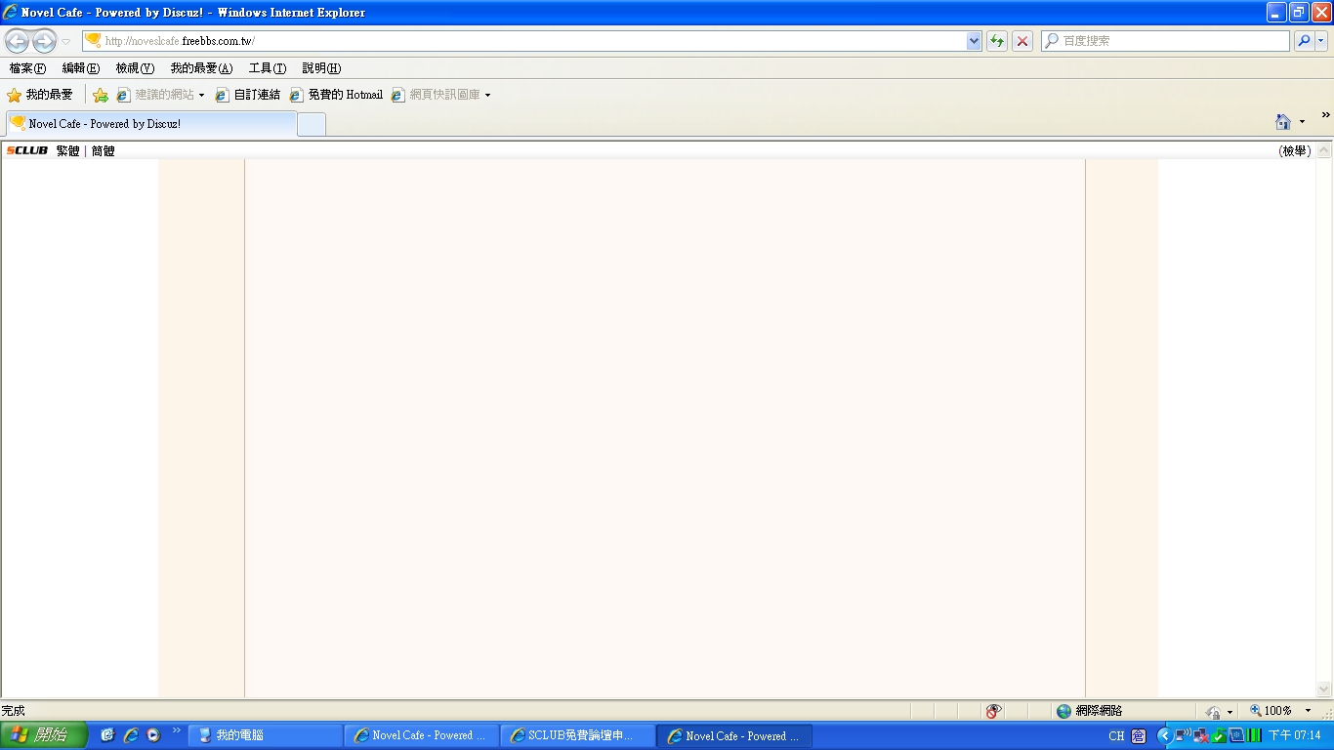Expand the search provider dropdown arrow
The image size is (1334, 750).
pyautogui.click(x=1321, y=41)
